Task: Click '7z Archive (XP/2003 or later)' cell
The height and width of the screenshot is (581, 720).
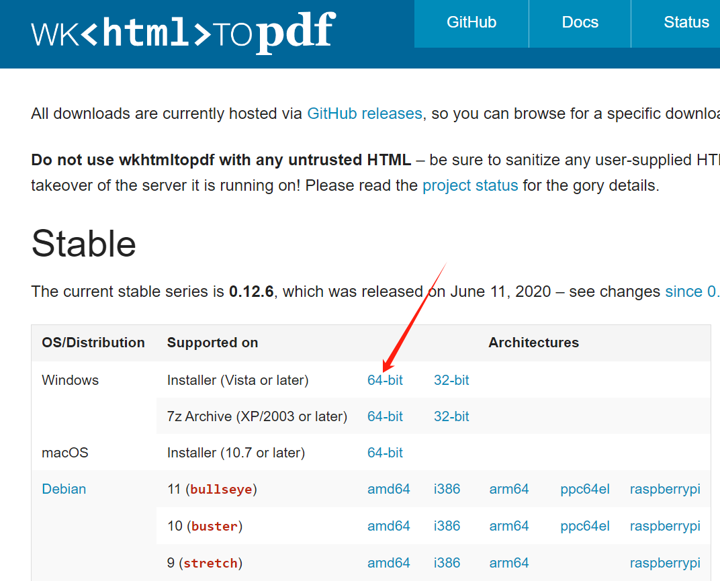Action: point(257,416)
